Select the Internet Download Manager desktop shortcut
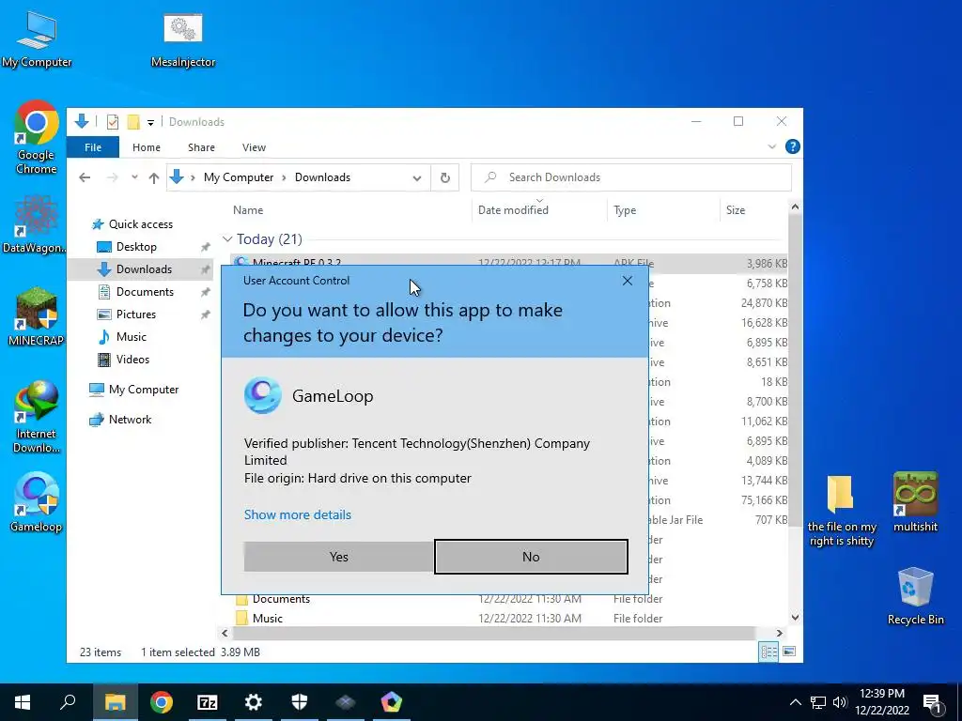This screenshot has height=721, width=962. point(37,416)
